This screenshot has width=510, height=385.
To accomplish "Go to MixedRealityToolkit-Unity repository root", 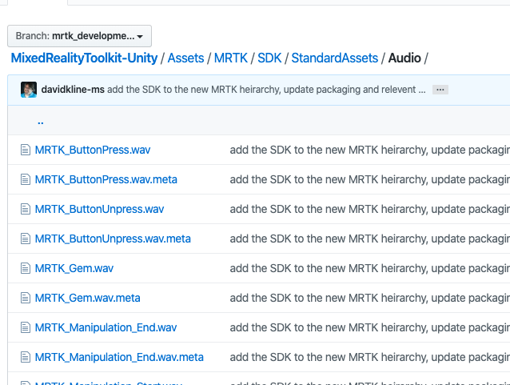I will coord(84,58).
